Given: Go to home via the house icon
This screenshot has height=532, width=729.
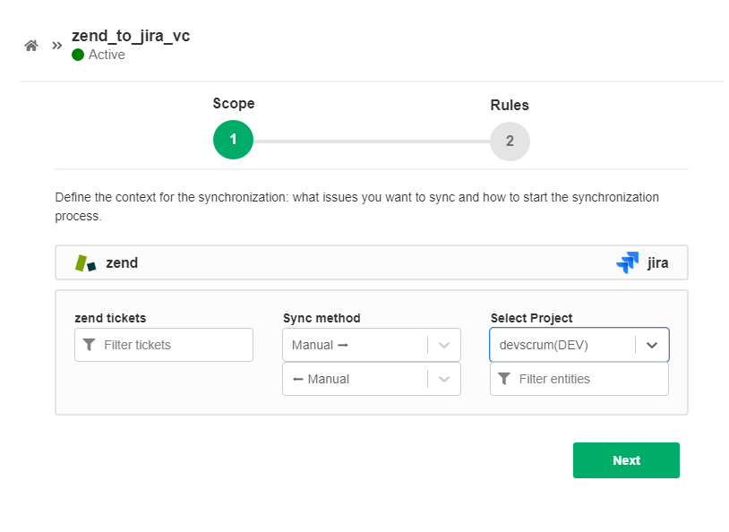Looking at the screenshot, I should 31,46.
